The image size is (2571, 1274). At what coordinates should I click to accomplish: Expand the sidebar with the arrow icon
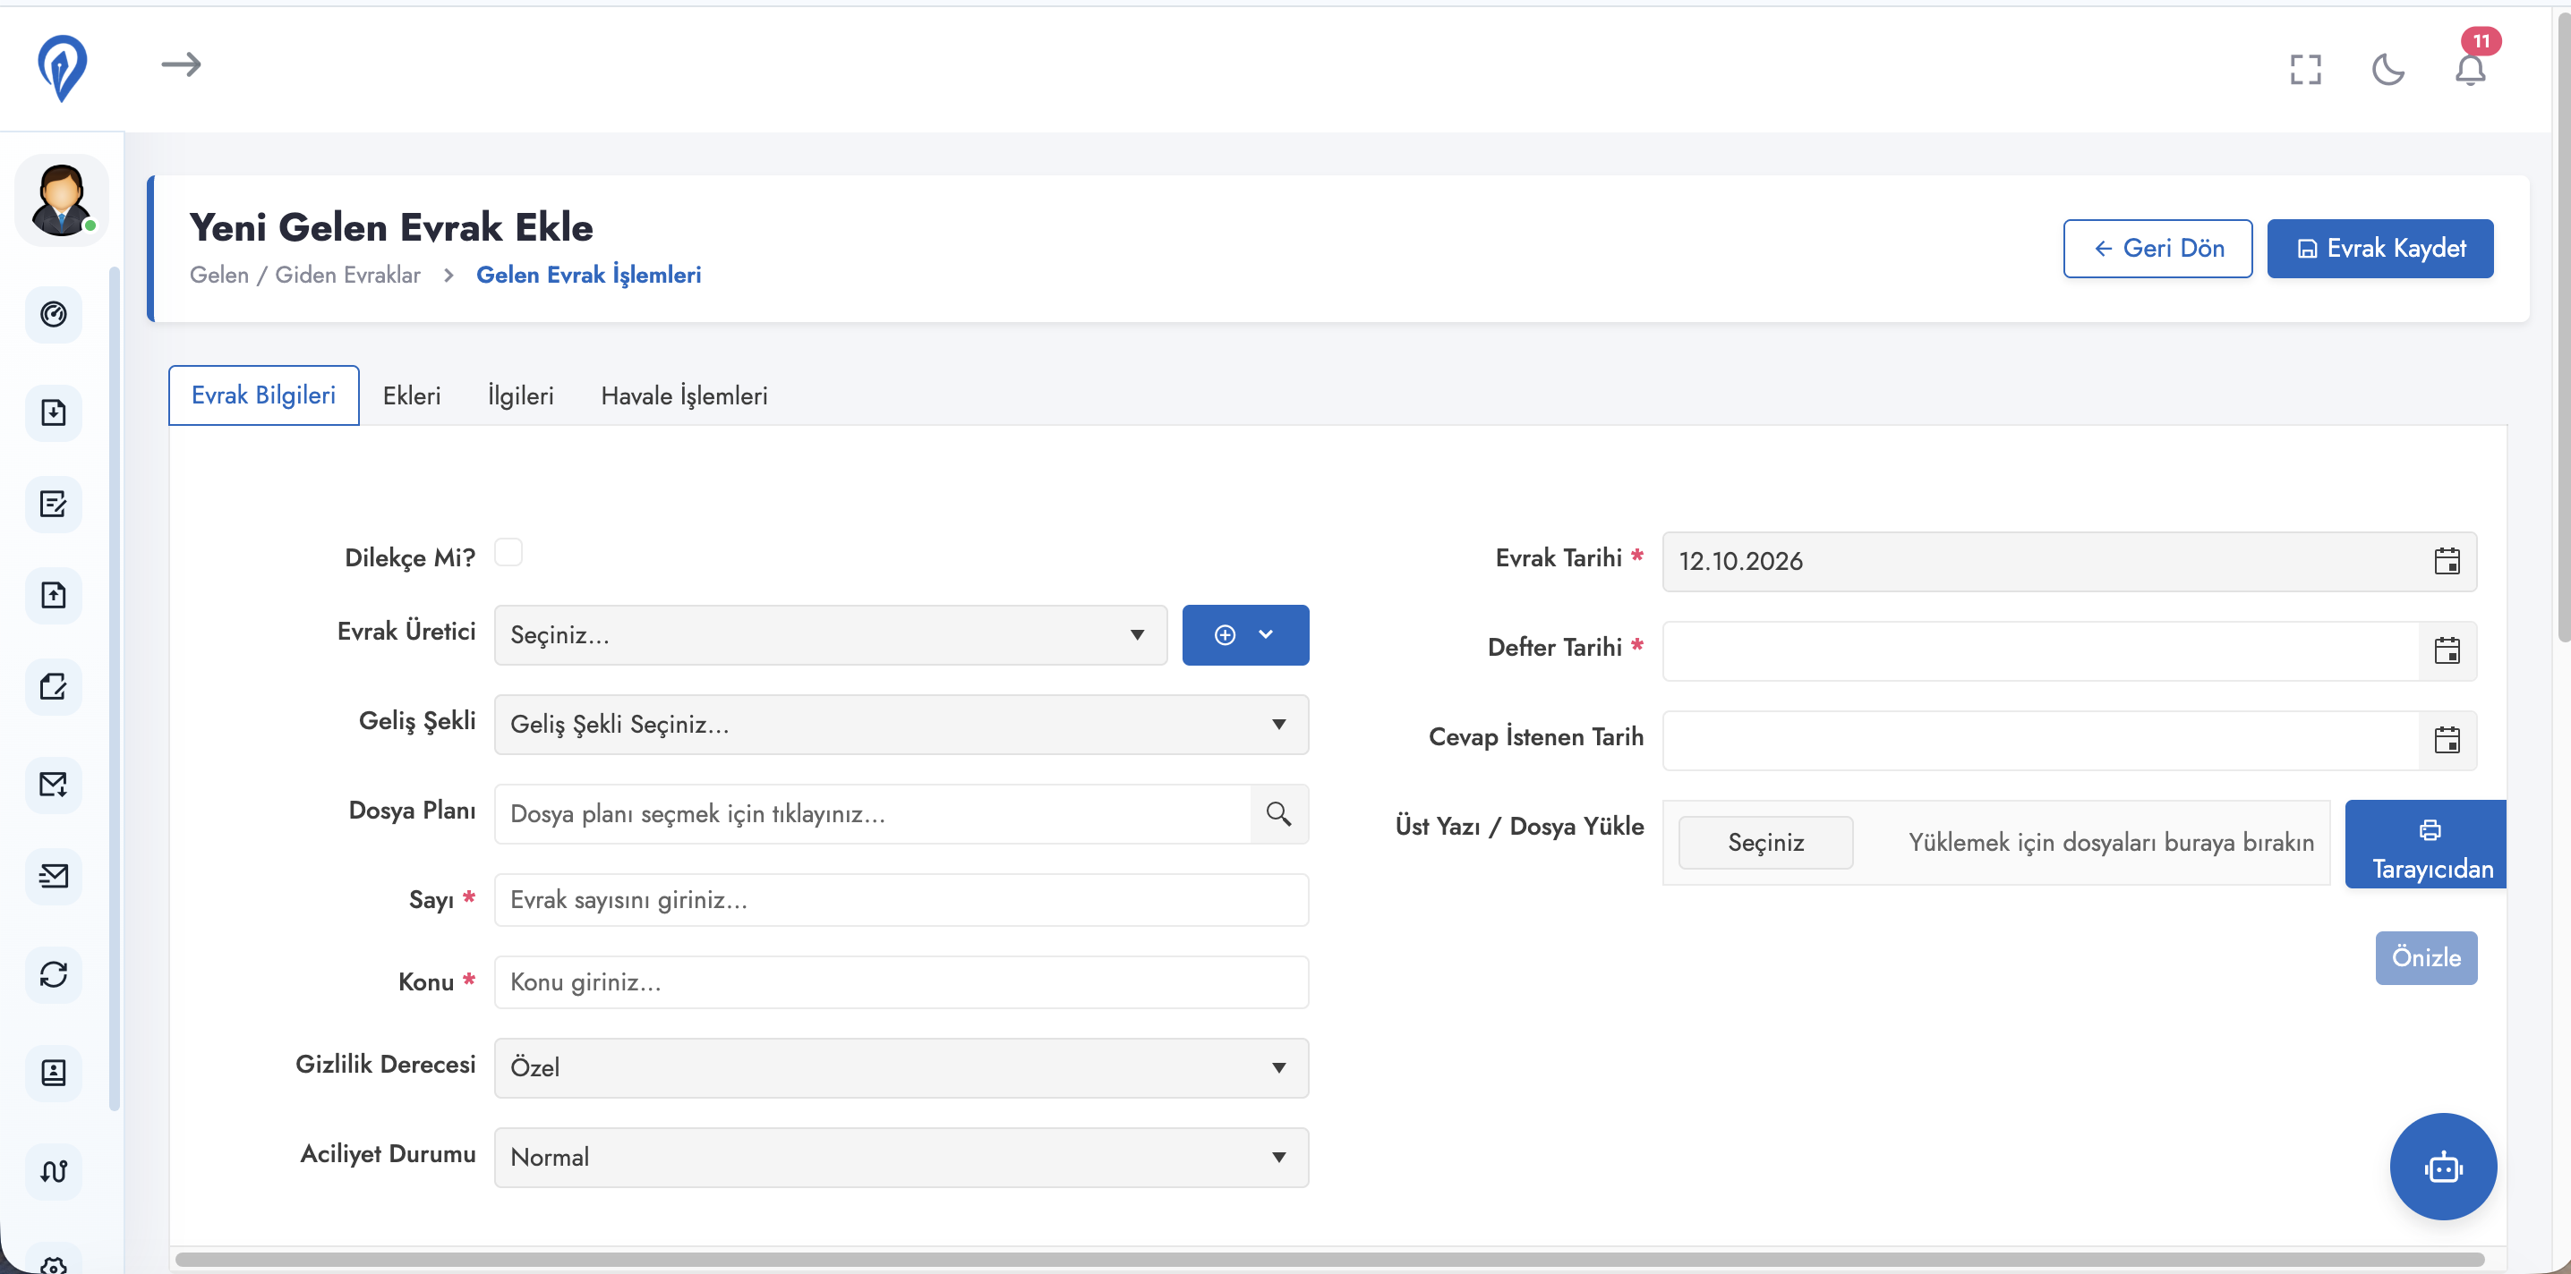click(x=181, y=64)
